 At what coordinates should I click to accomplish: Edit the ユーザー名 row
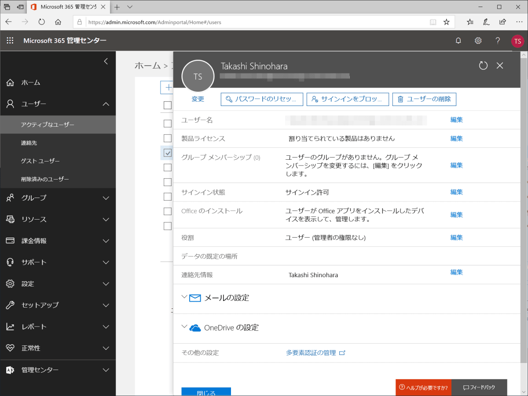(x=456, y=120)
